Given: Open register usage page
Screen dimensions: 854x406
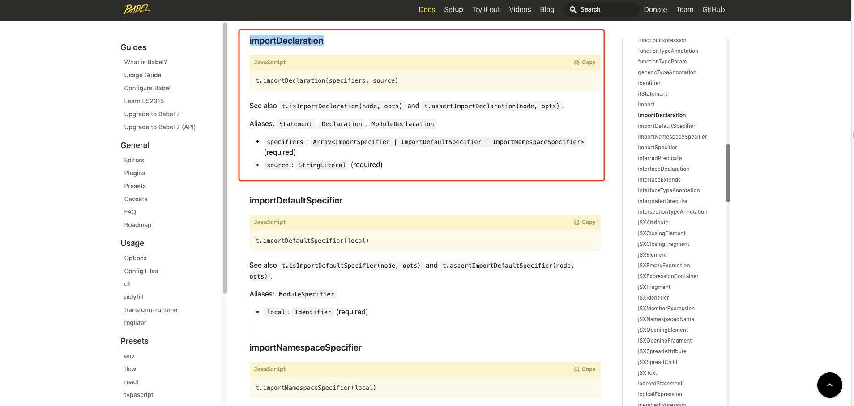Looking at the screenshot, I should pyautogui.click(x=135, y=323).
